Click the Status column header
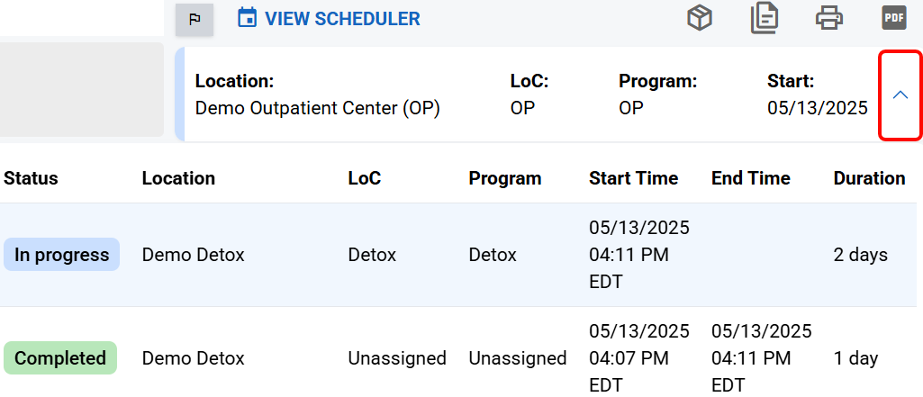 click(31, 178)
